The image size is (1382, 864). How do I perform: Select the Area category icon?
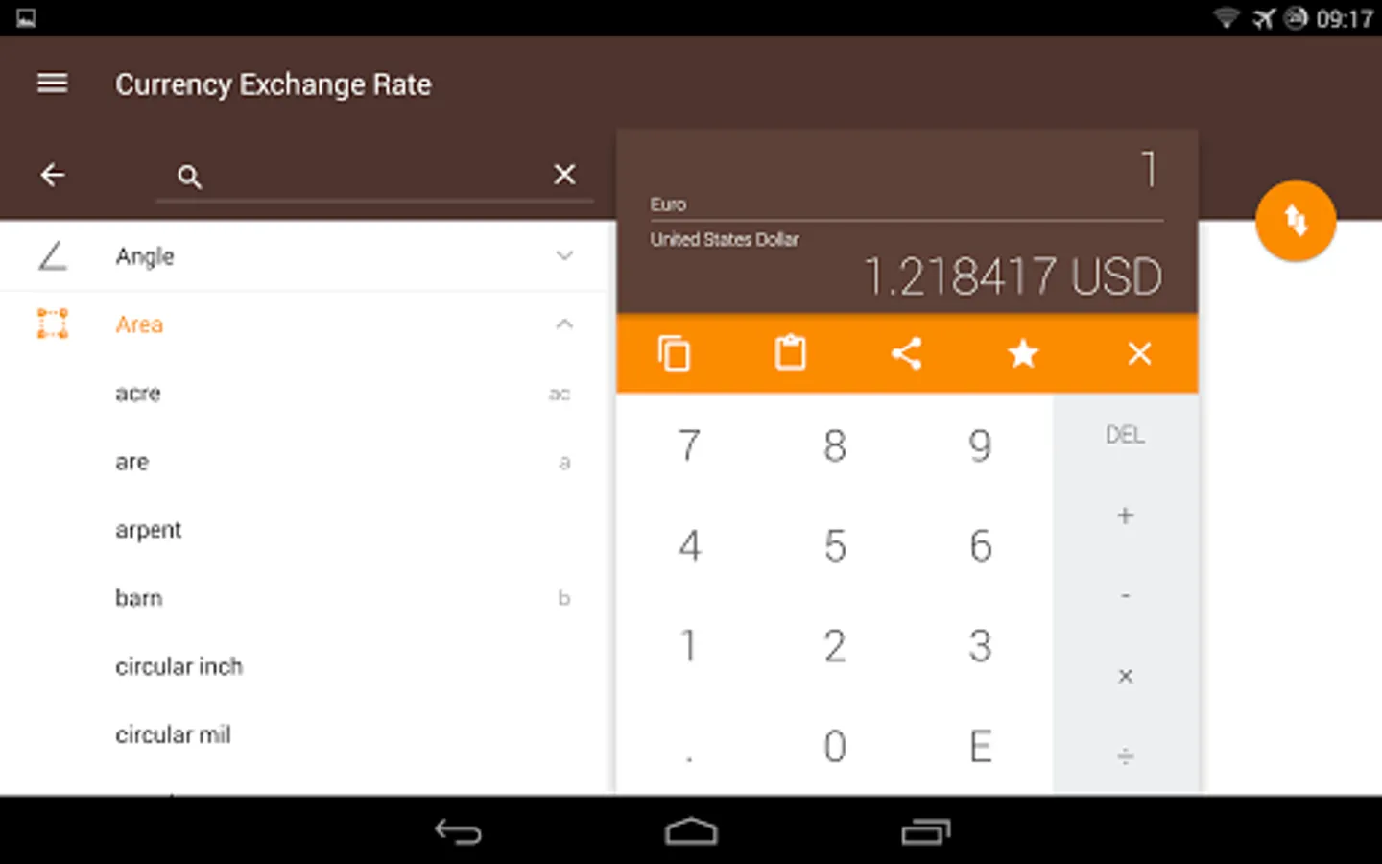(x=53, y=324)
